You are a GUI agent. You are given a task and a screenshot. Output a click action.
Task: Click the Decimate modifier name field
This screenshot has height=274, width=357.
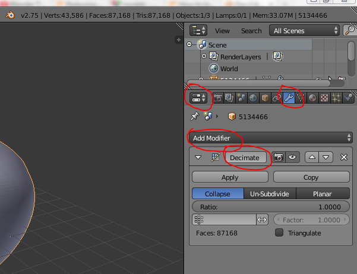[x=245, y=158]
